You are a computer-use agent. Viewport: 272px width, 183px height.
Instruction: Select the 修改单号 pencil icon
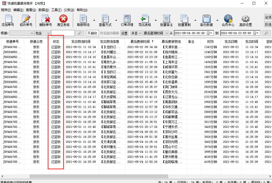tap(26, 20)
